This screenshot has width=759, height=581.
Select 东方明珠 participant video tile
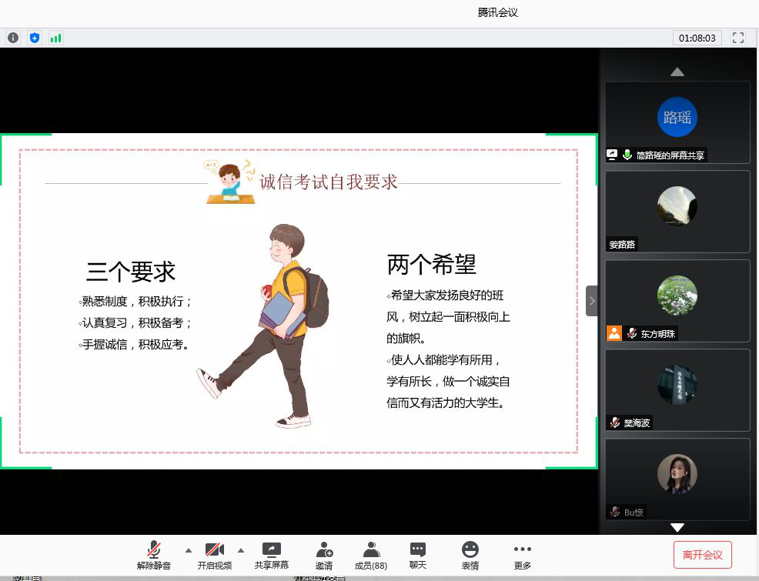point(677,300)
